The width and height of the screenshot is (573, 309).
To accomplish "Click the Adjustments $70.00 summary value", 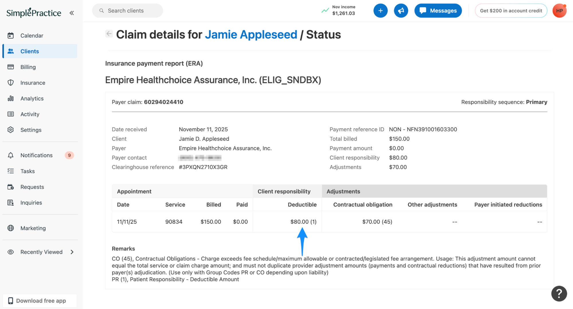I will (398, 167).
